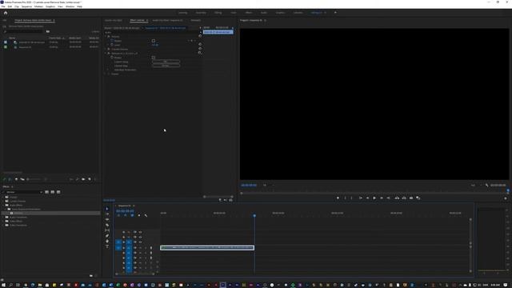Toggle V1 track output eye
Viewport: 512px width, 288px height.
140,242
